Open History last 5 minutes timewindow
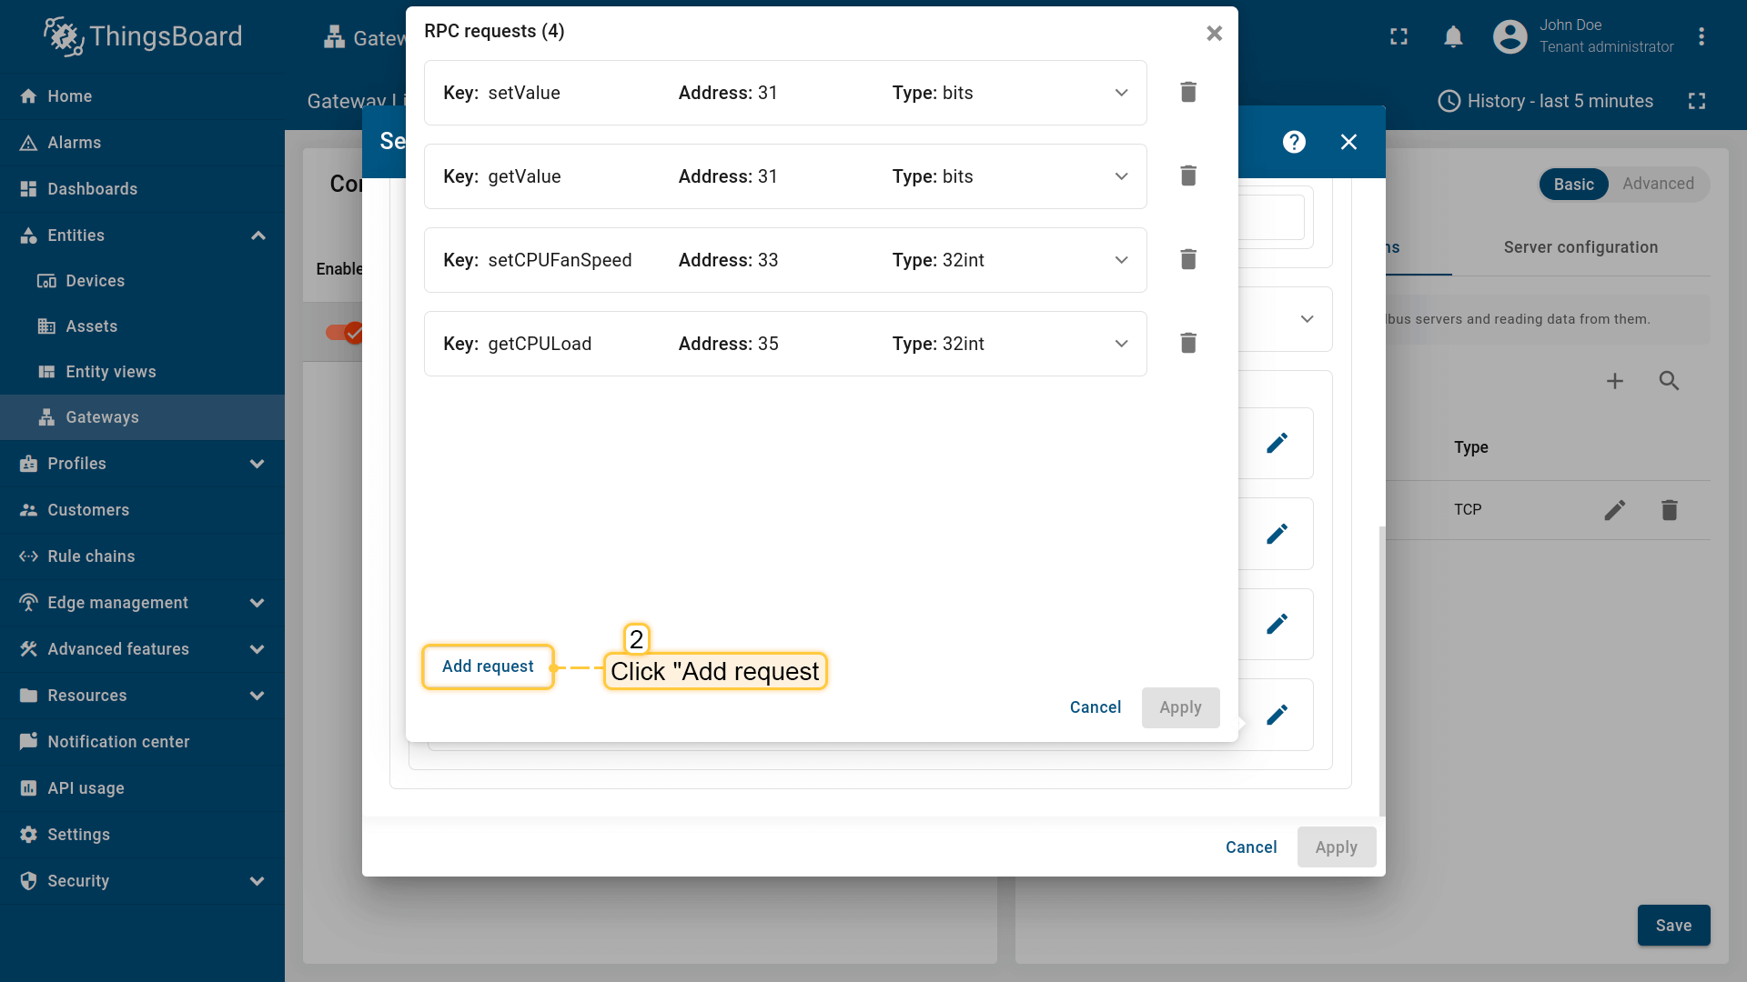The width and height of the screenshot is (1747, 982). 1545,101
